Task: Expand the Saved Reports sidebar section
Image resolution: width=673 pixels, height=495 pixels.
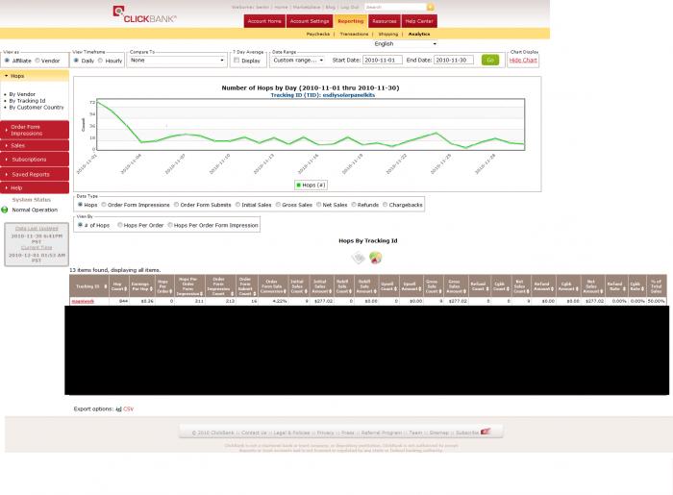Action: (x=35, y=175)
